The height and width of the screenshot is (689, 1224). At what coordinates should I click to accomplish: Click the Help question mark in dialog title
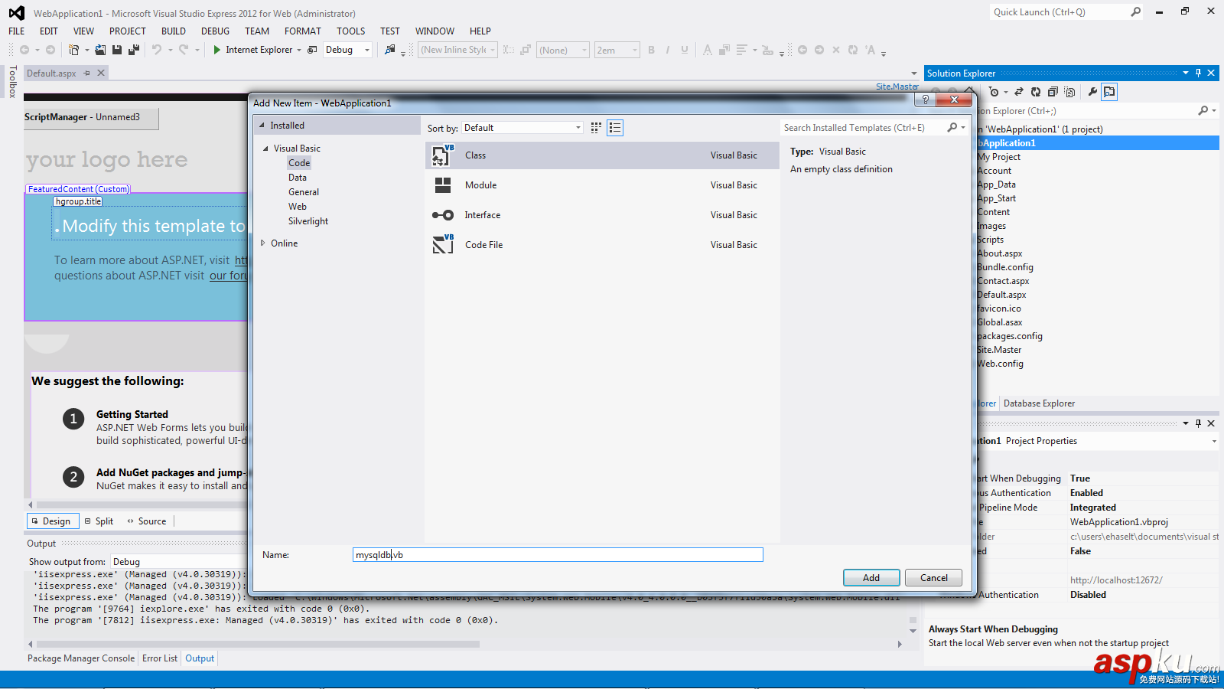tap(926, 100)
